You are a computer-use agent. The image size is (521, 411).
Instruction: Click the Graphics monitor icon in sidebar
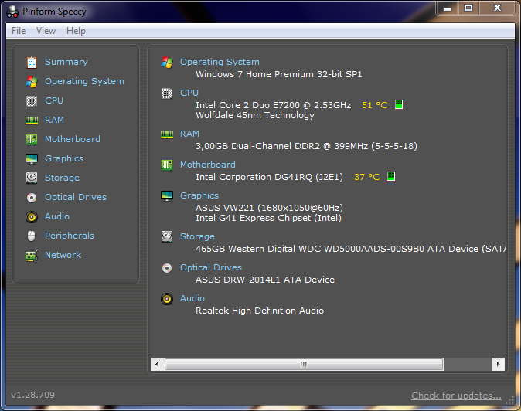(32, 158)
